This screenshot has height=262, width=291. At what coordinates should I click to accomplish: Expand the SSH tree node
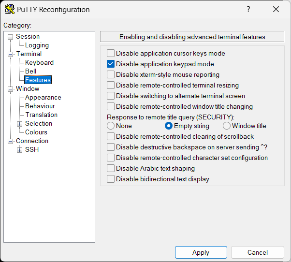[19, 150]
